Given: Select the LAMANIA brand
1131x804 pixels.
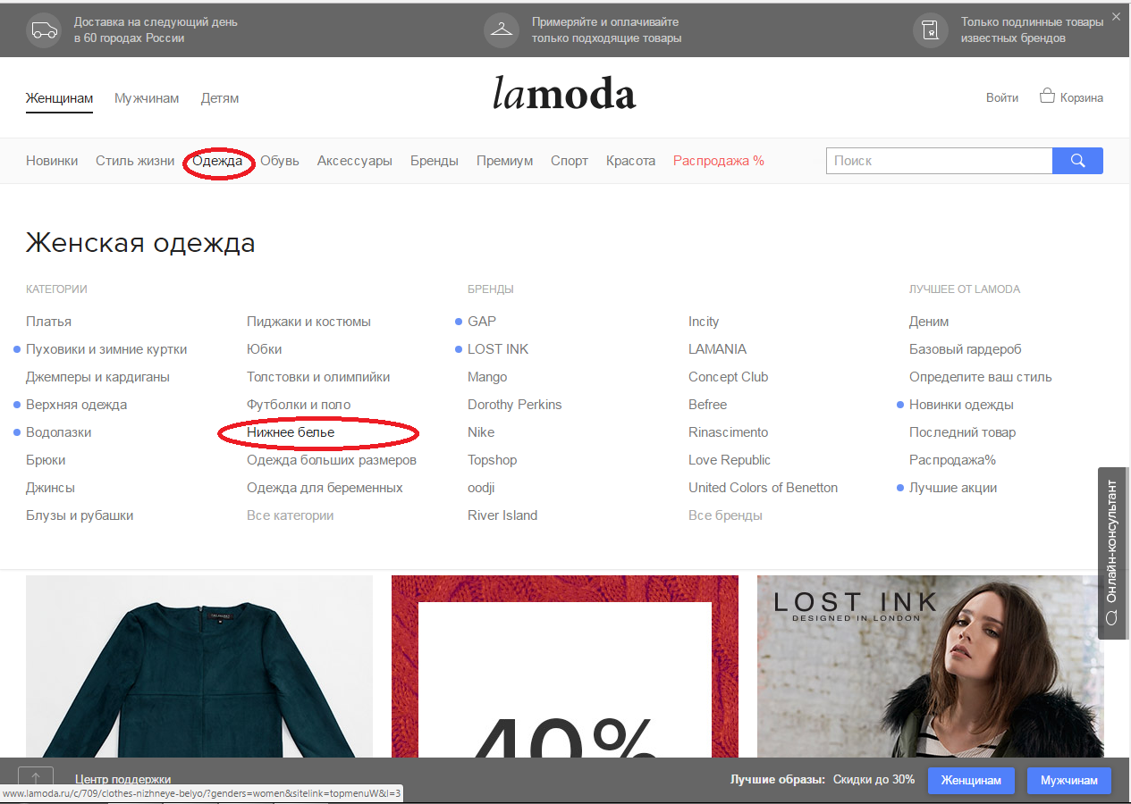Looking at the screenshot, I should click(x=717, y=349).
